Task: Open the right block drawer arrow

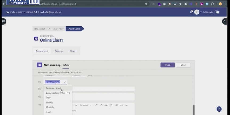Action: tap(224, 22)
